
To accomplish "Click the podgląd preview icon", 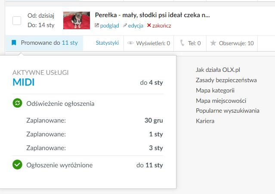I will [97, 25].
